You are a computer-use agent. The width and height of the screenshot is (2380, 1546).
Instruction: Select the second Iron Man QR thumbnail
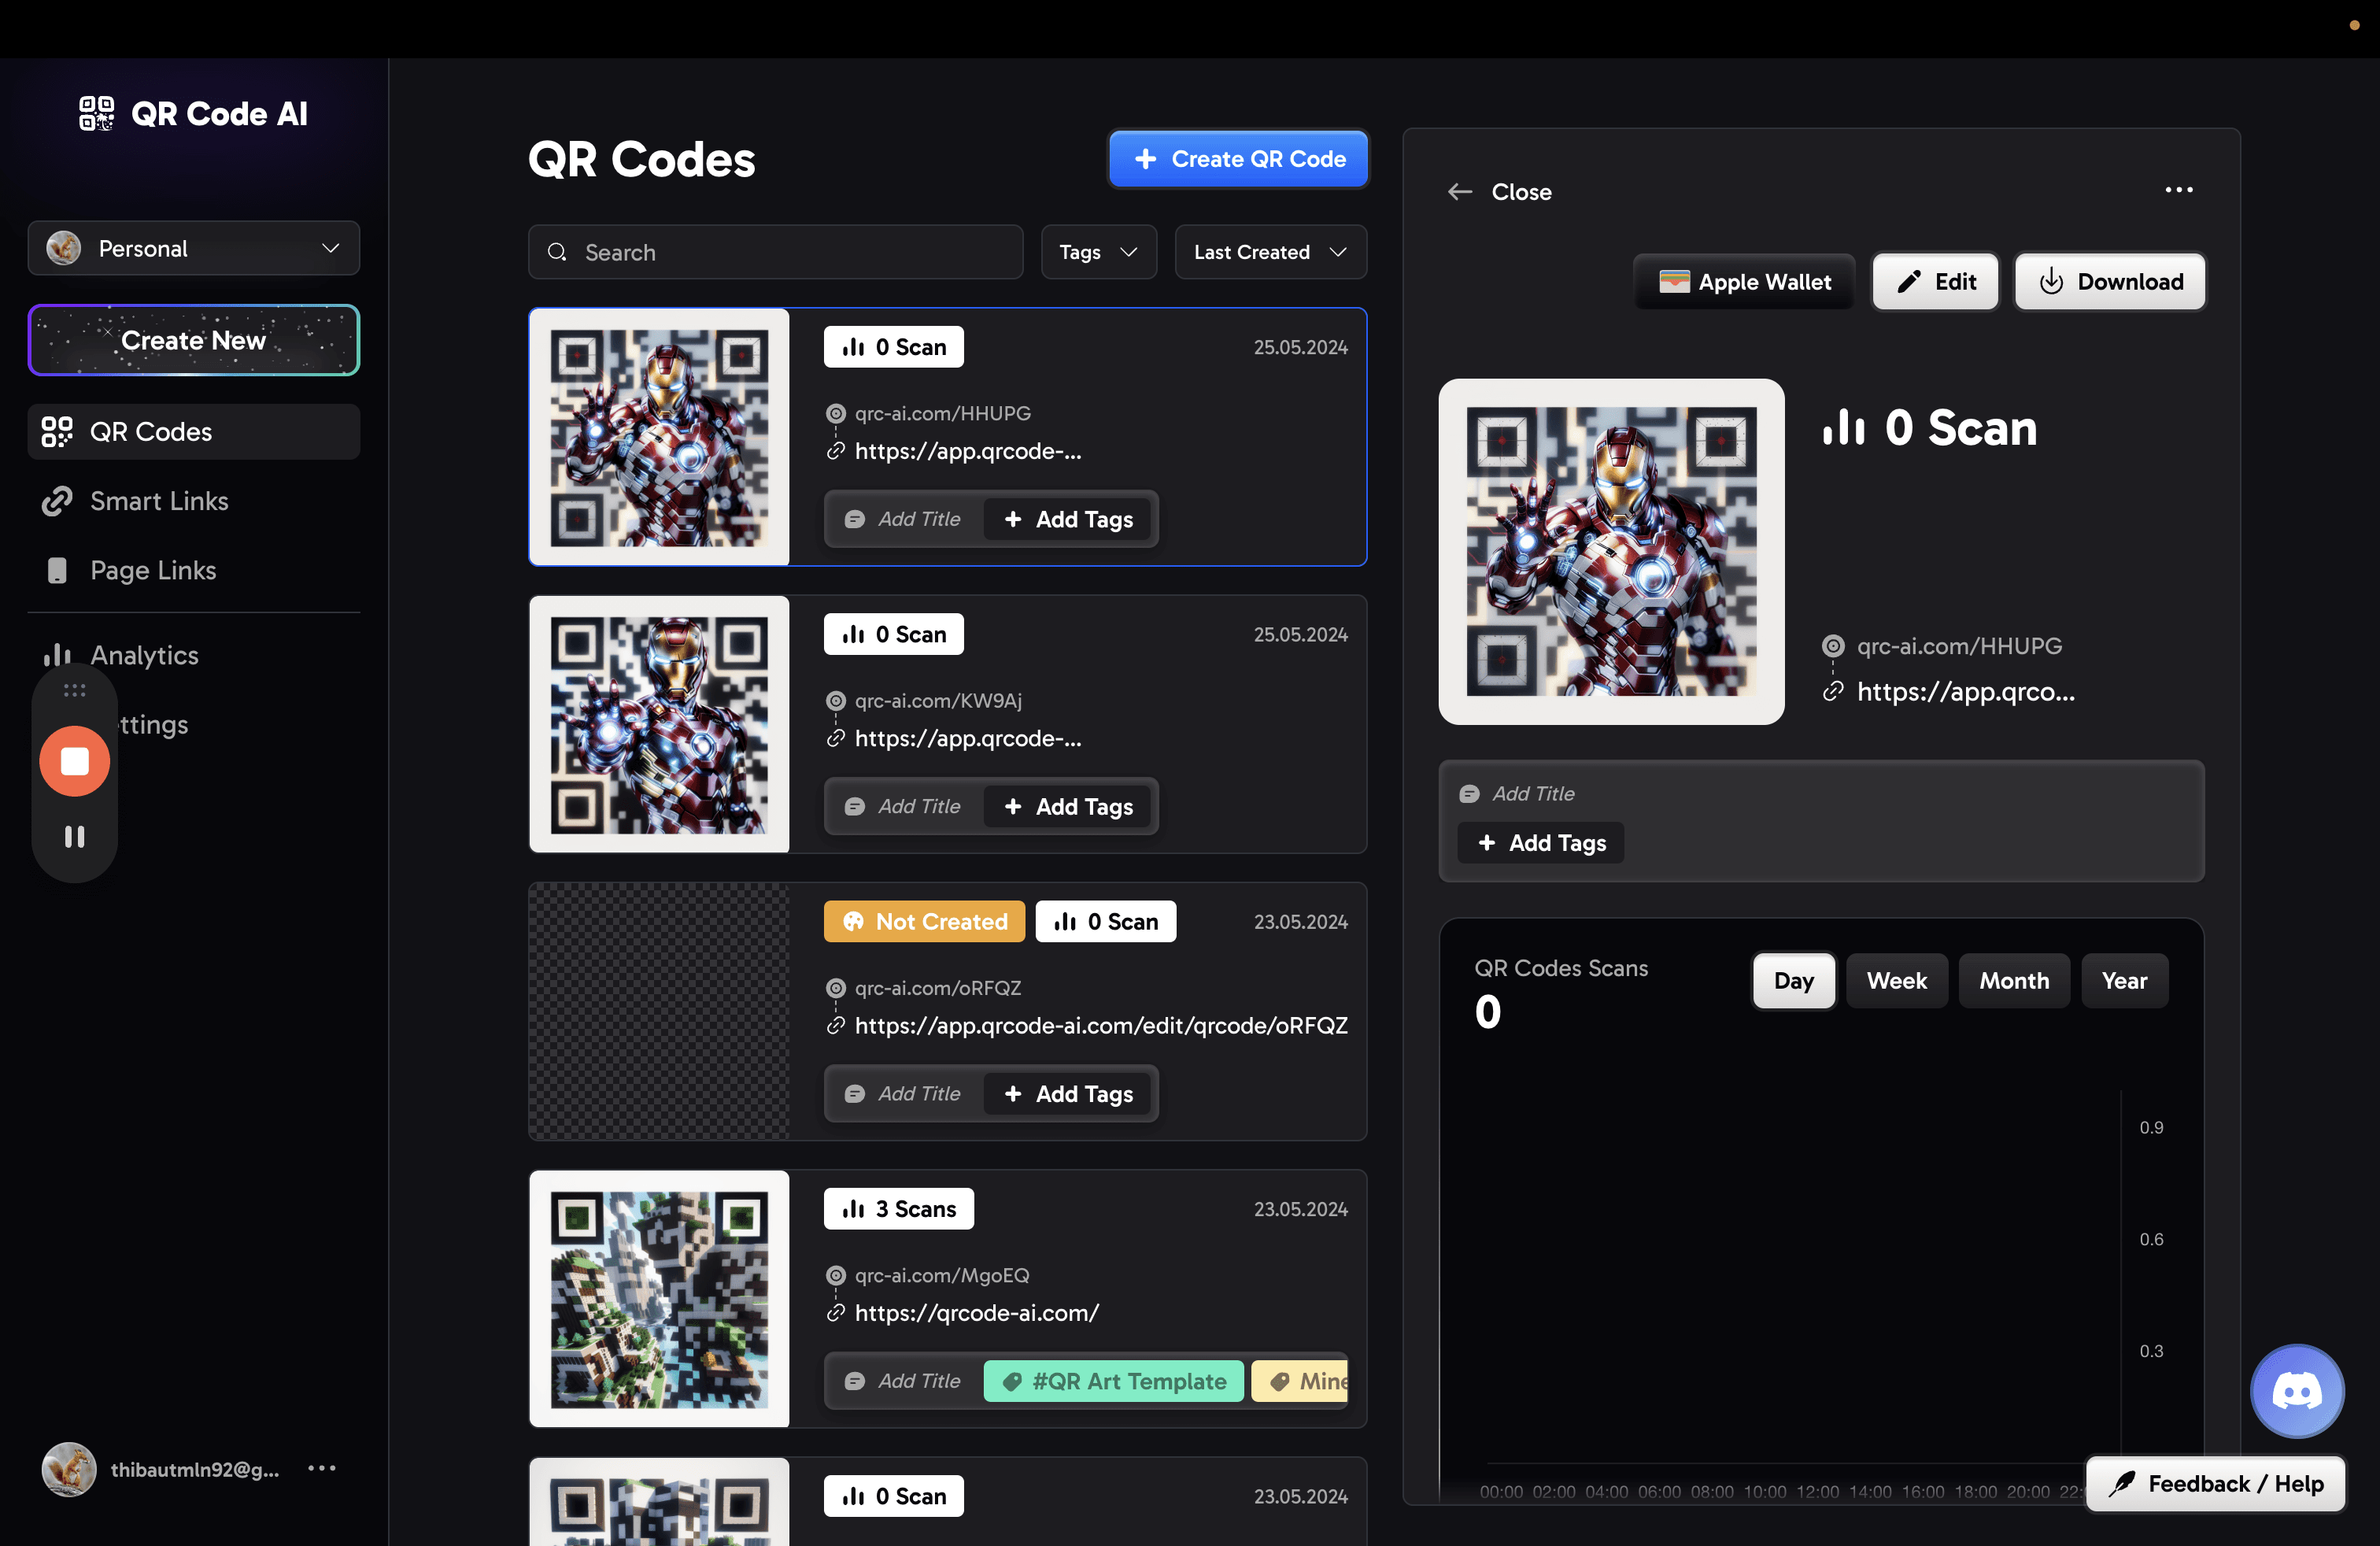point(659,724)
